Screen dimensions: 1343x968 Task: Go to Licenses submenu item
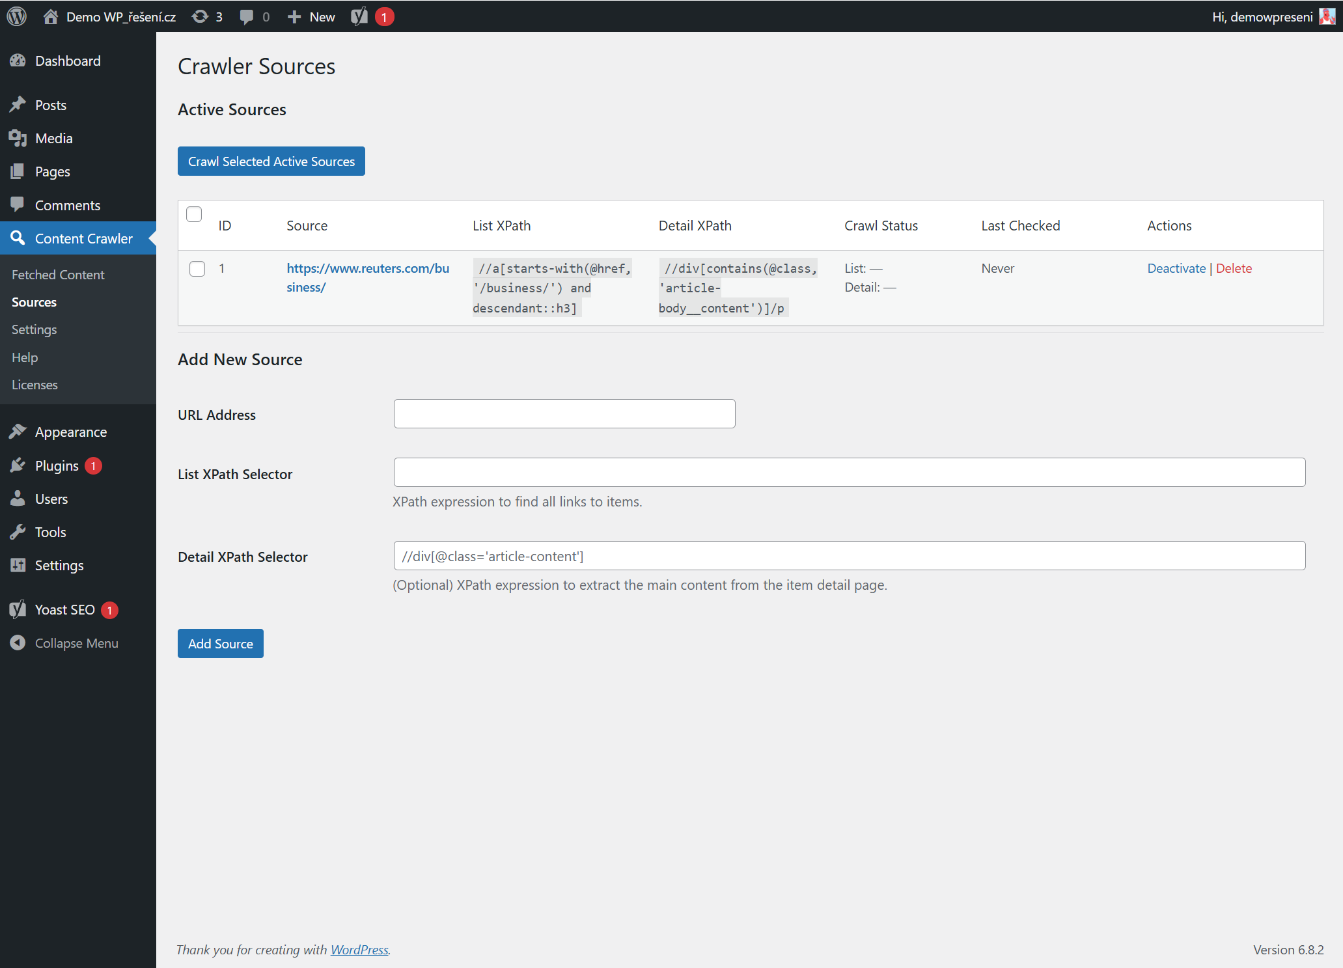35,385
